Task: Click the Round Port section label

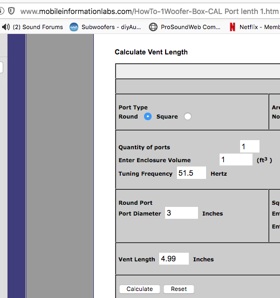Action: click(x=135, y=203)
